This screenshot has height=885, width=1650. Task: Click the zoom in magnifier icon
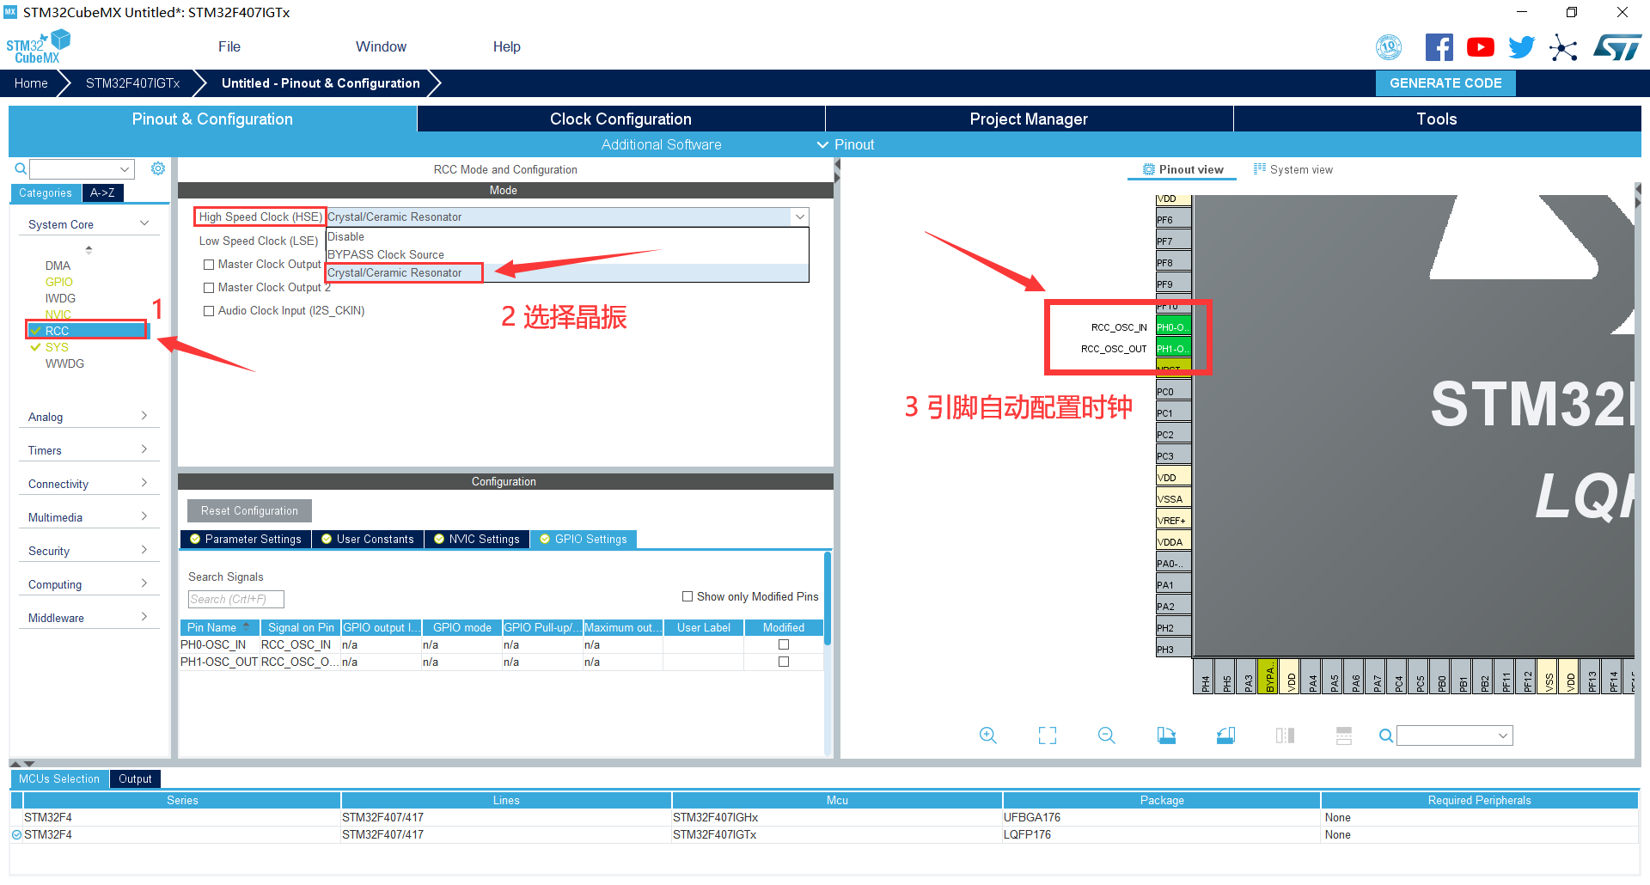987,735
